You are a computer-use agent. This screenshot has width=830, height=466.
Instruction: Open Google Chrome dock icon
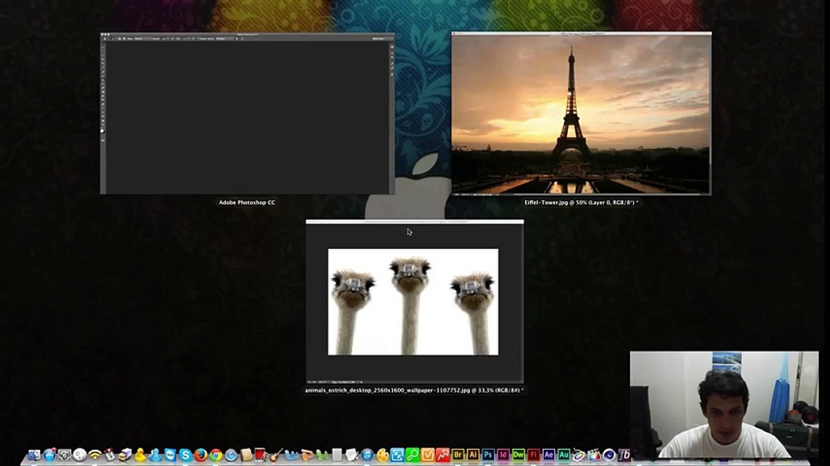pos(216,455)
